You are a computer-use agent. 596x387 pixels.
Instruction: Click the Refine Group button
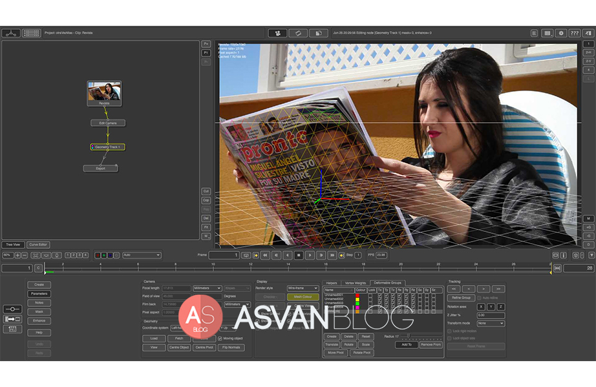461,298
